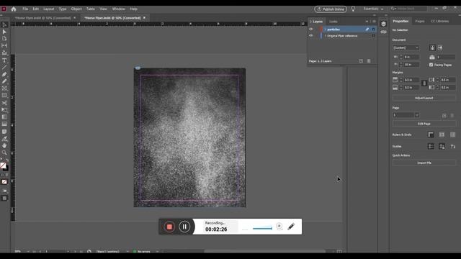Toggle Show Document Grid button
This screenshot has width=461, height=259.
point(453,135)
